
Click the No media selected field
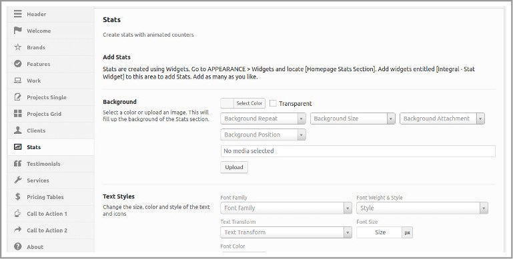coord(358,151)
